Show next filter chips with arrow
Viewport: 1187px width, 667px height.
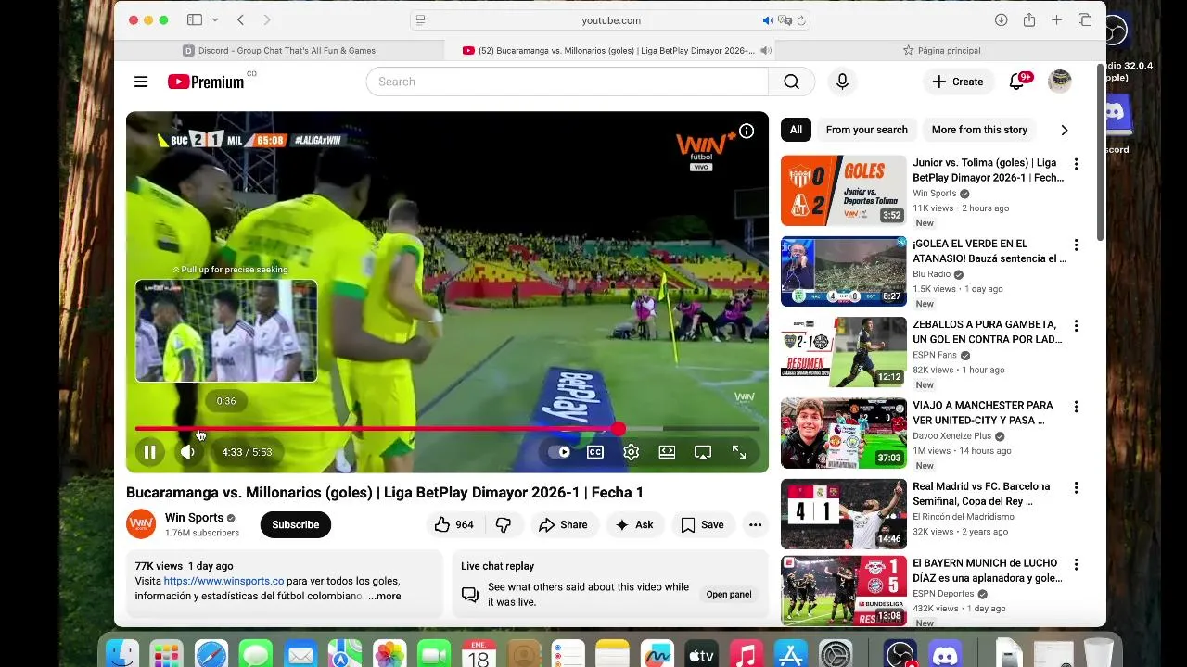[x=1064, y=130]
